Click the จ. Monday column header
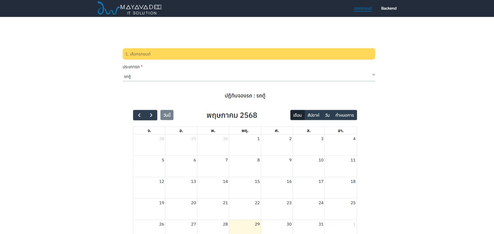494x234 pixels. pos(149,131)
